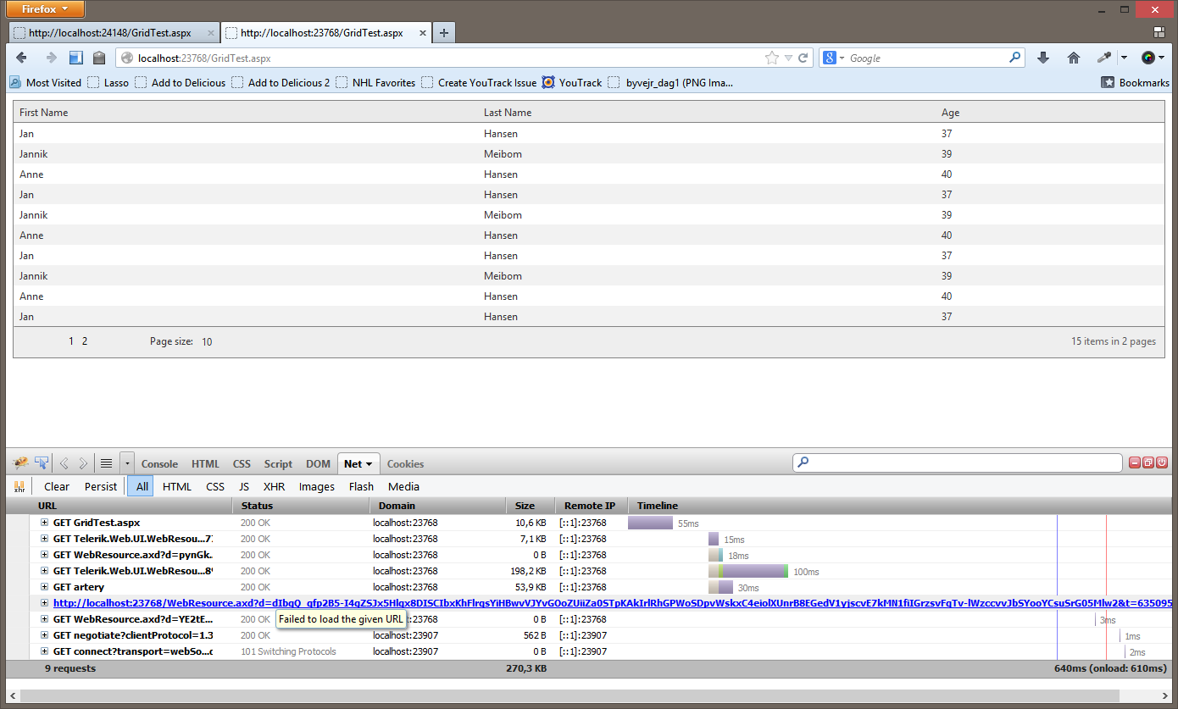Screen dimensions: 1178x709
Task: Open the NHL Favorites bookmark
Action: pyautogui.click(x=375, y=82)
